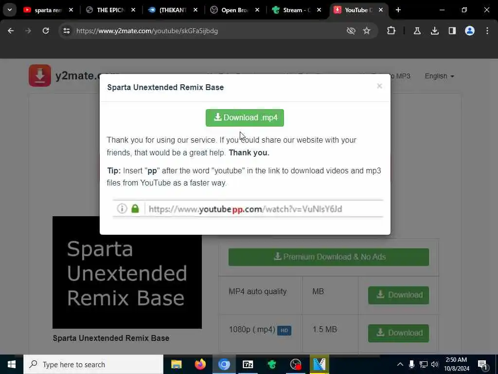Screen dimensions: 498x374
Task: Click the youtubepp.com example URL field
Action: tap(248, 209)
